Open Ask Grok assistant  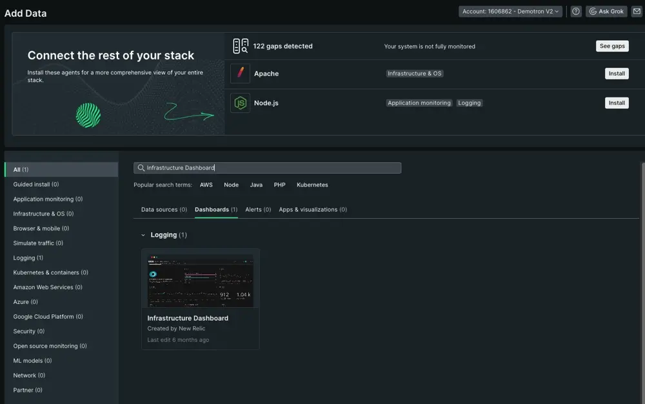pyautogui.click(x=606, y=12)
